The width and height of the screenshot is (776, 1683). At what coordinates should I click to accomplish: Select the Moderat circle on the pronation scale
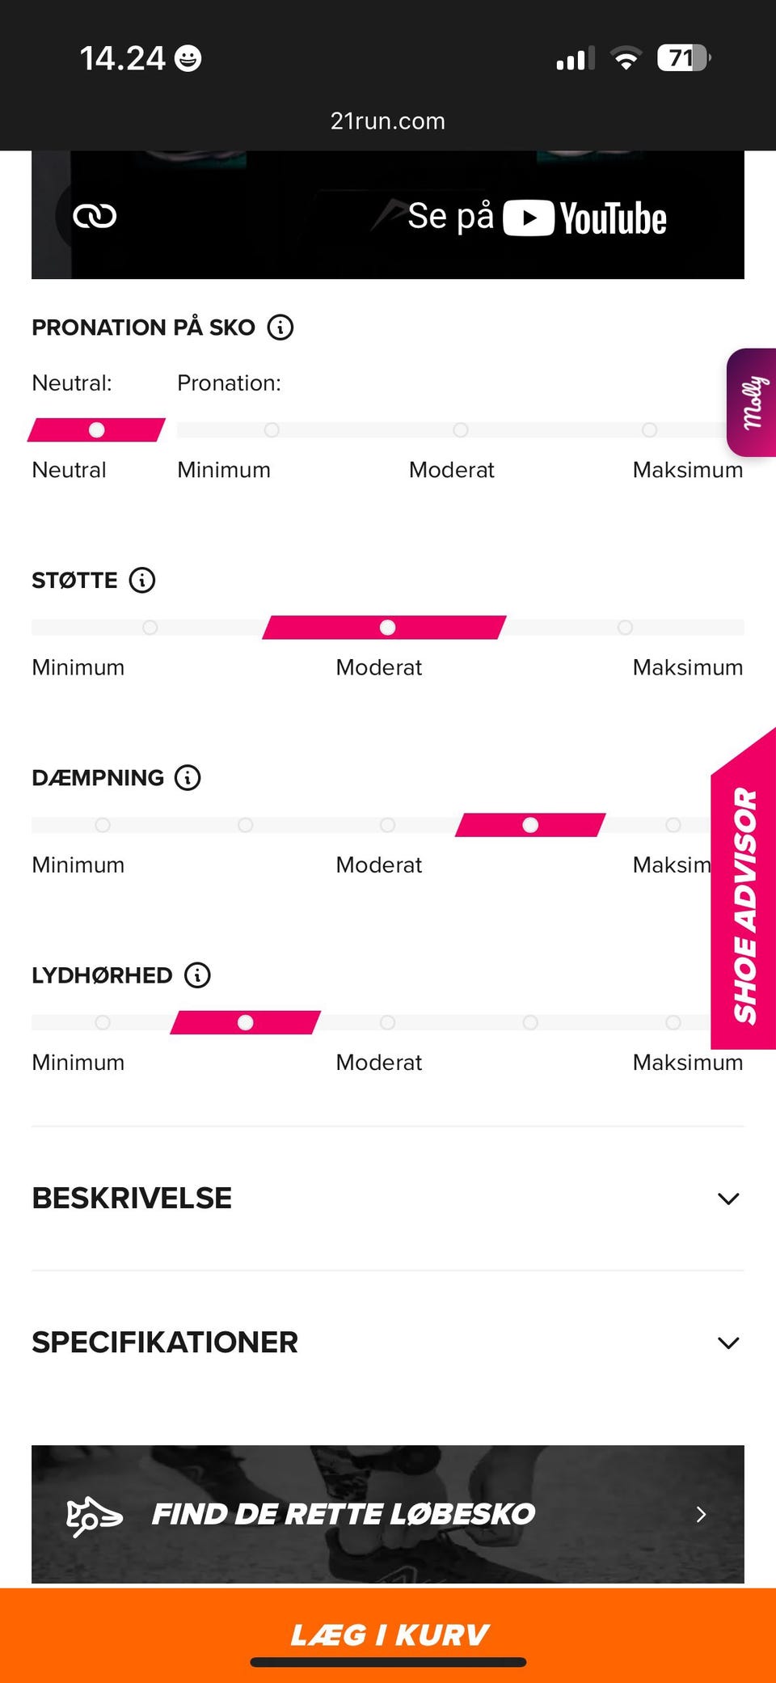click(x=461, y=430)
